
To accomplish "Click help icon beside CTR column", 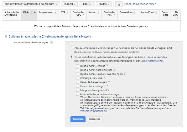I will point(67,13).
